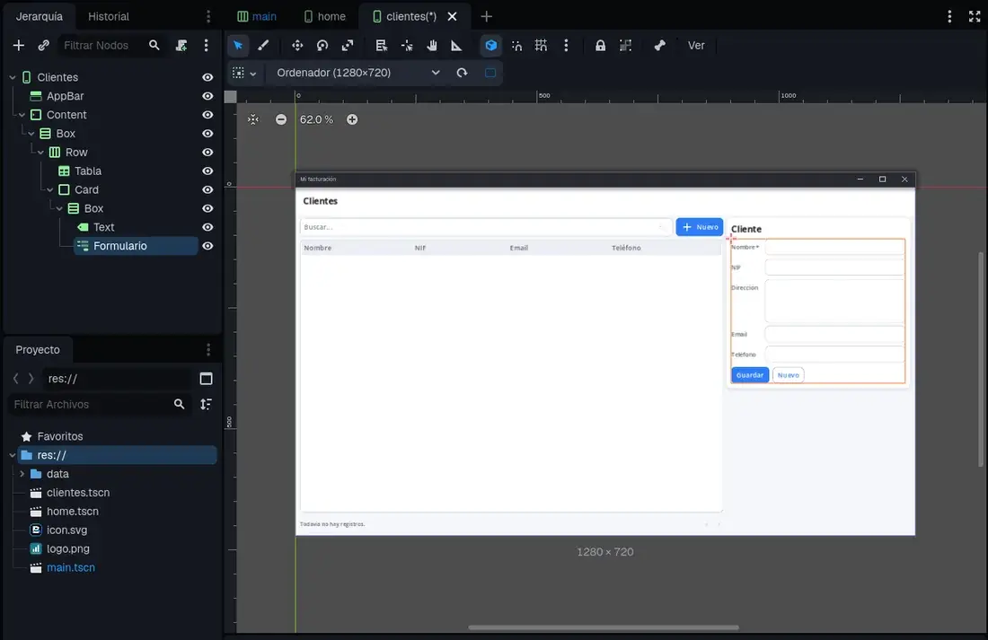Toggle visibility of the Formulario node

coord(207,246)
